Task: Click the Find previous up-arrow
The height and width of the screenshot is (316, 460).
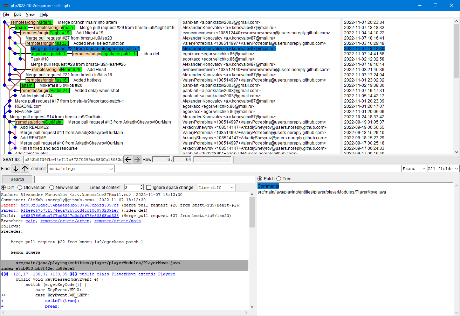Action: click(24, 169)
